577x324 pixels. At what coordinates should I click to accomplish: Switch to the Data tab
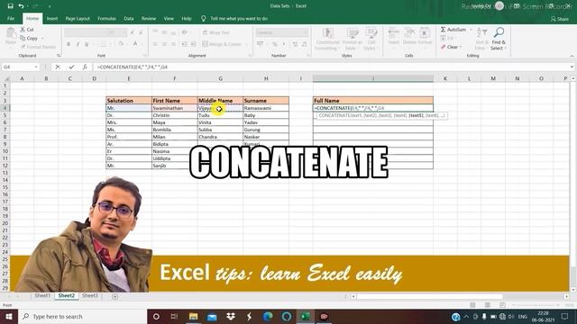point(129,18)
